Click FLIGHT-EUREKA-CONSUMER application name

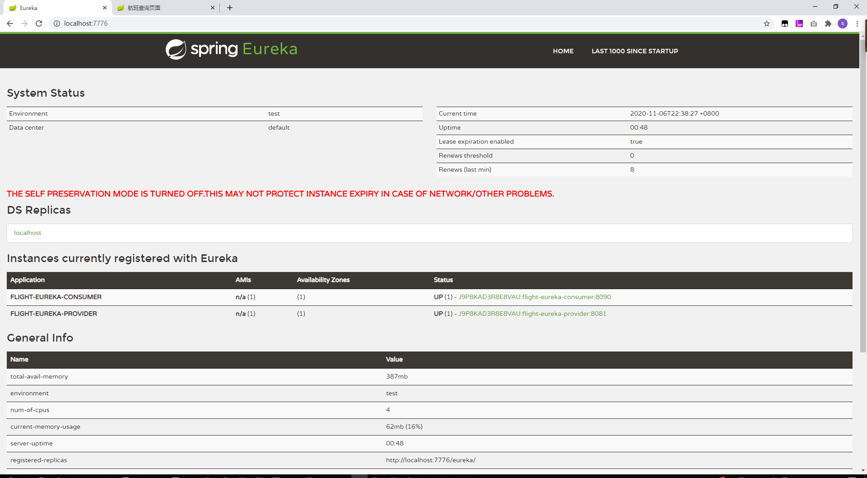tap(56, 297)
